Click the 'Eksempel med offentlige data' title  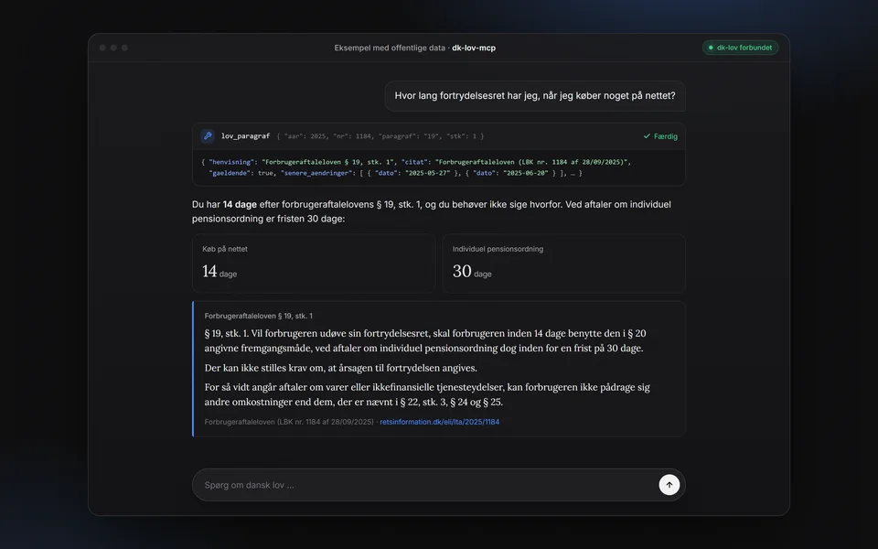390,48
